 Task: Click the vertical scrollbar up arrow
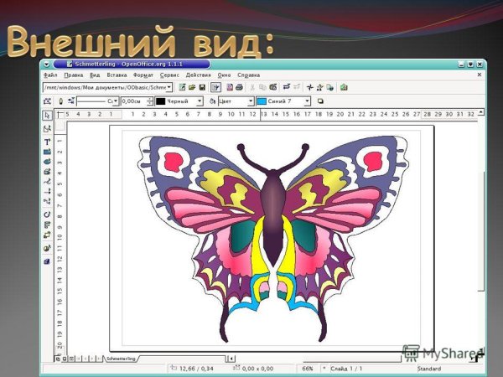(480, 112)
